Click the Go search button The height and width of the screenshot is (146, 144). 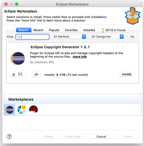pyautogui.click(x=132, y=36)
